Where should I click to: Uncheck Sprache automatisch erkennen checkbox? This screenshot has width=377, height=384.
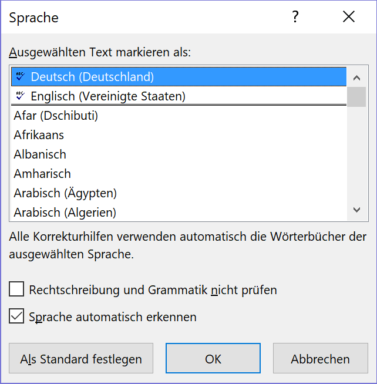(x=16, y=316)
